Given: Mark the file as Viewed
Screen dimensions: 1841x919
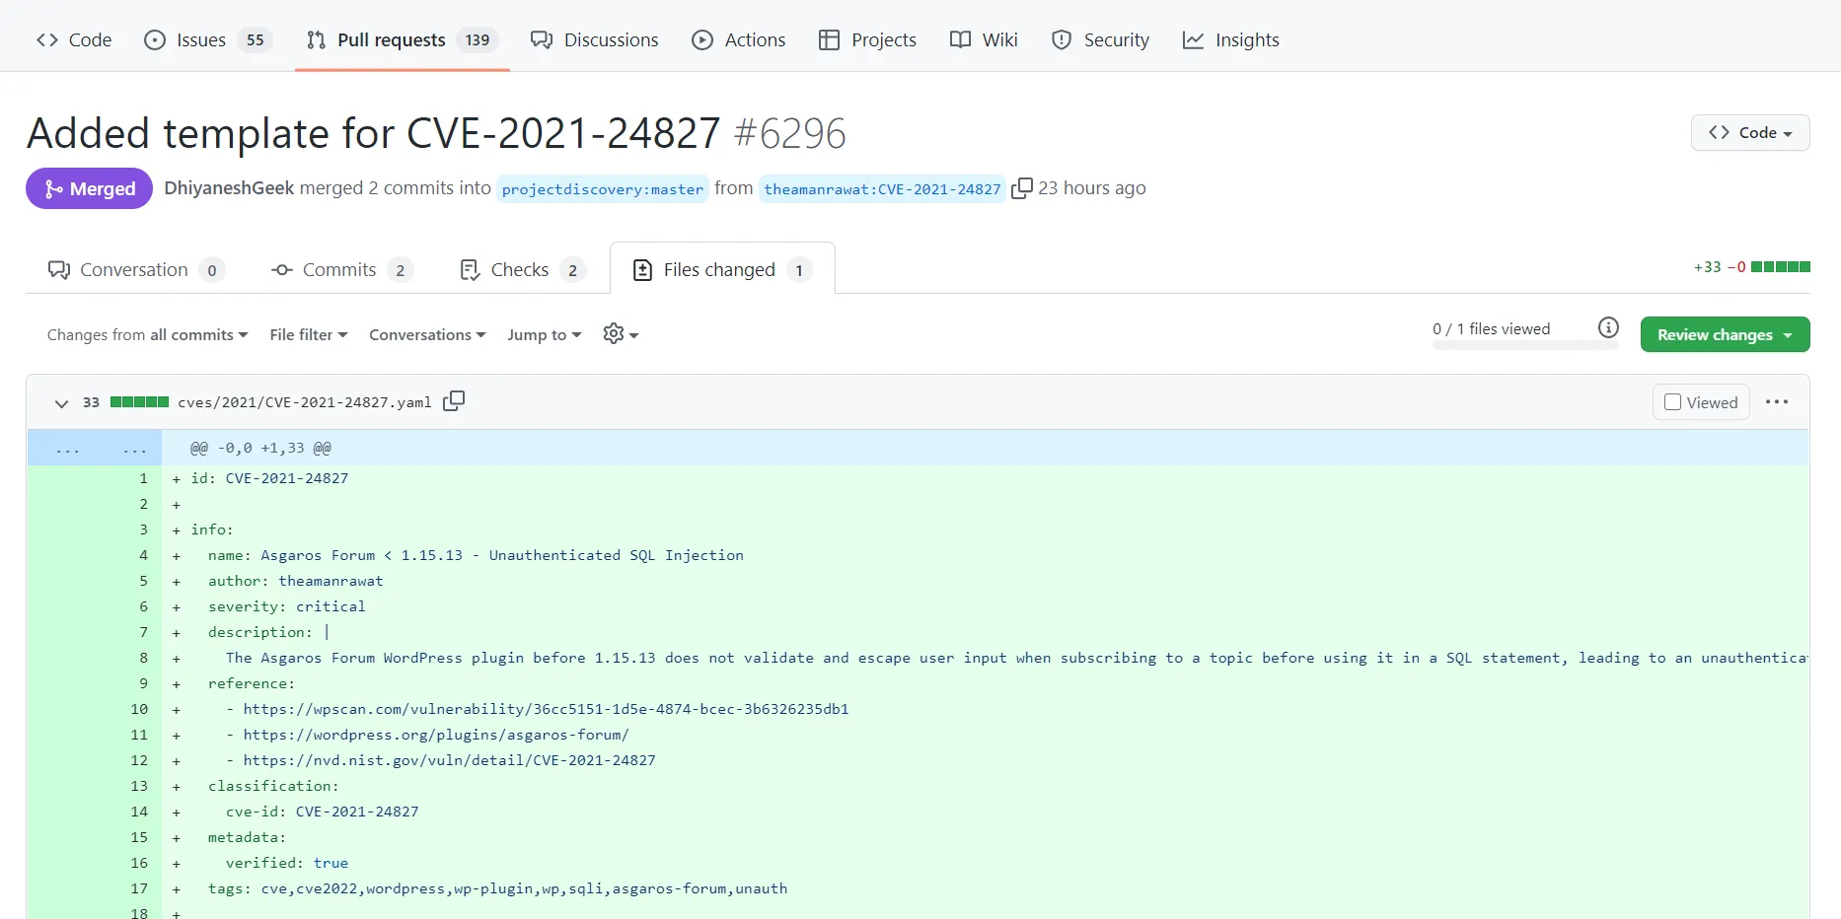Looking at the screenshot, I should click(1701, 402).
